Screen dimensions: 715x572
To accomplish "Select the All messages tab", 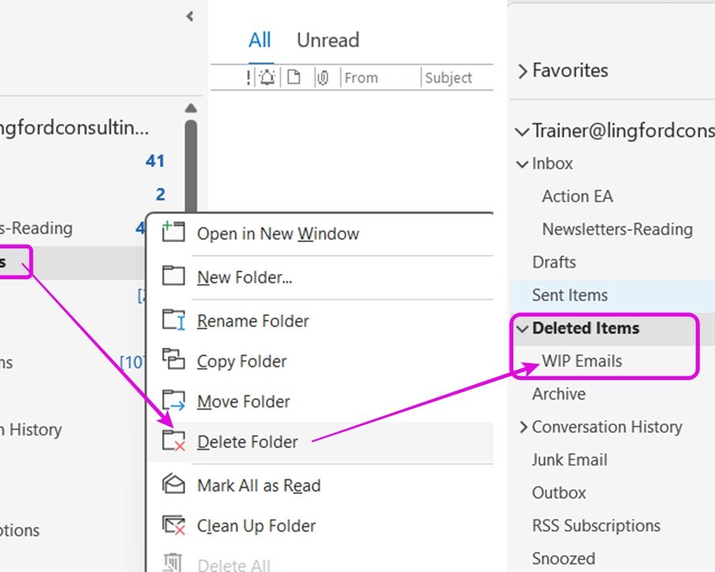I will pos(260,40).
